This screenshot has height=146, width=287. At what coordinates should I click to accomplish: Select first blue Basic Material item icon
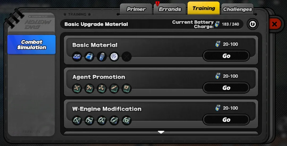(x=77, y=57)
